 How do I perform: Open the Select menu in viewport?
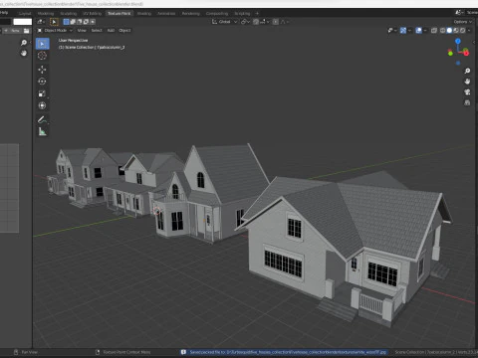point(97,31)
